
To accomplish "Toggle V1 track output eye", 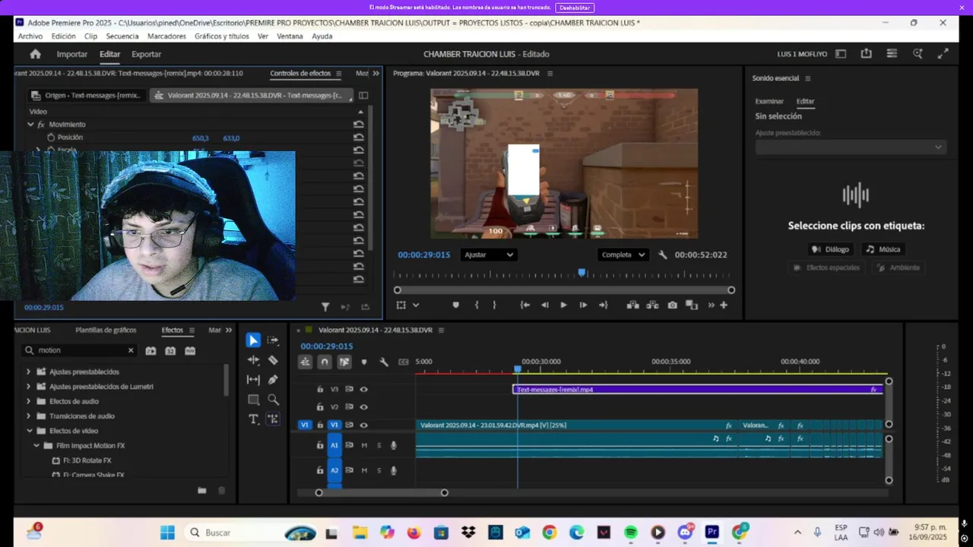I will pyautogui.click(x=363, y=425).
